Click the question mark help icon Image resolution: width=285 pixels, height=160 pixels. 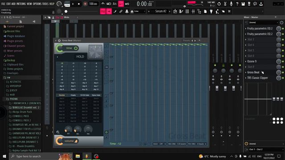coord(237,4)
